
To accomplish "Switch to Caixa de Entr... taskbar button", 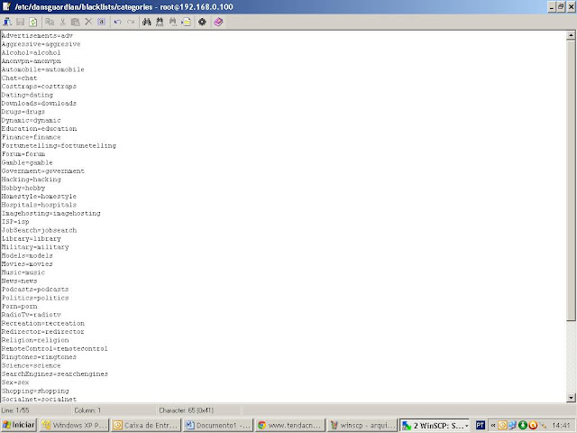I will tap(146, 425).
